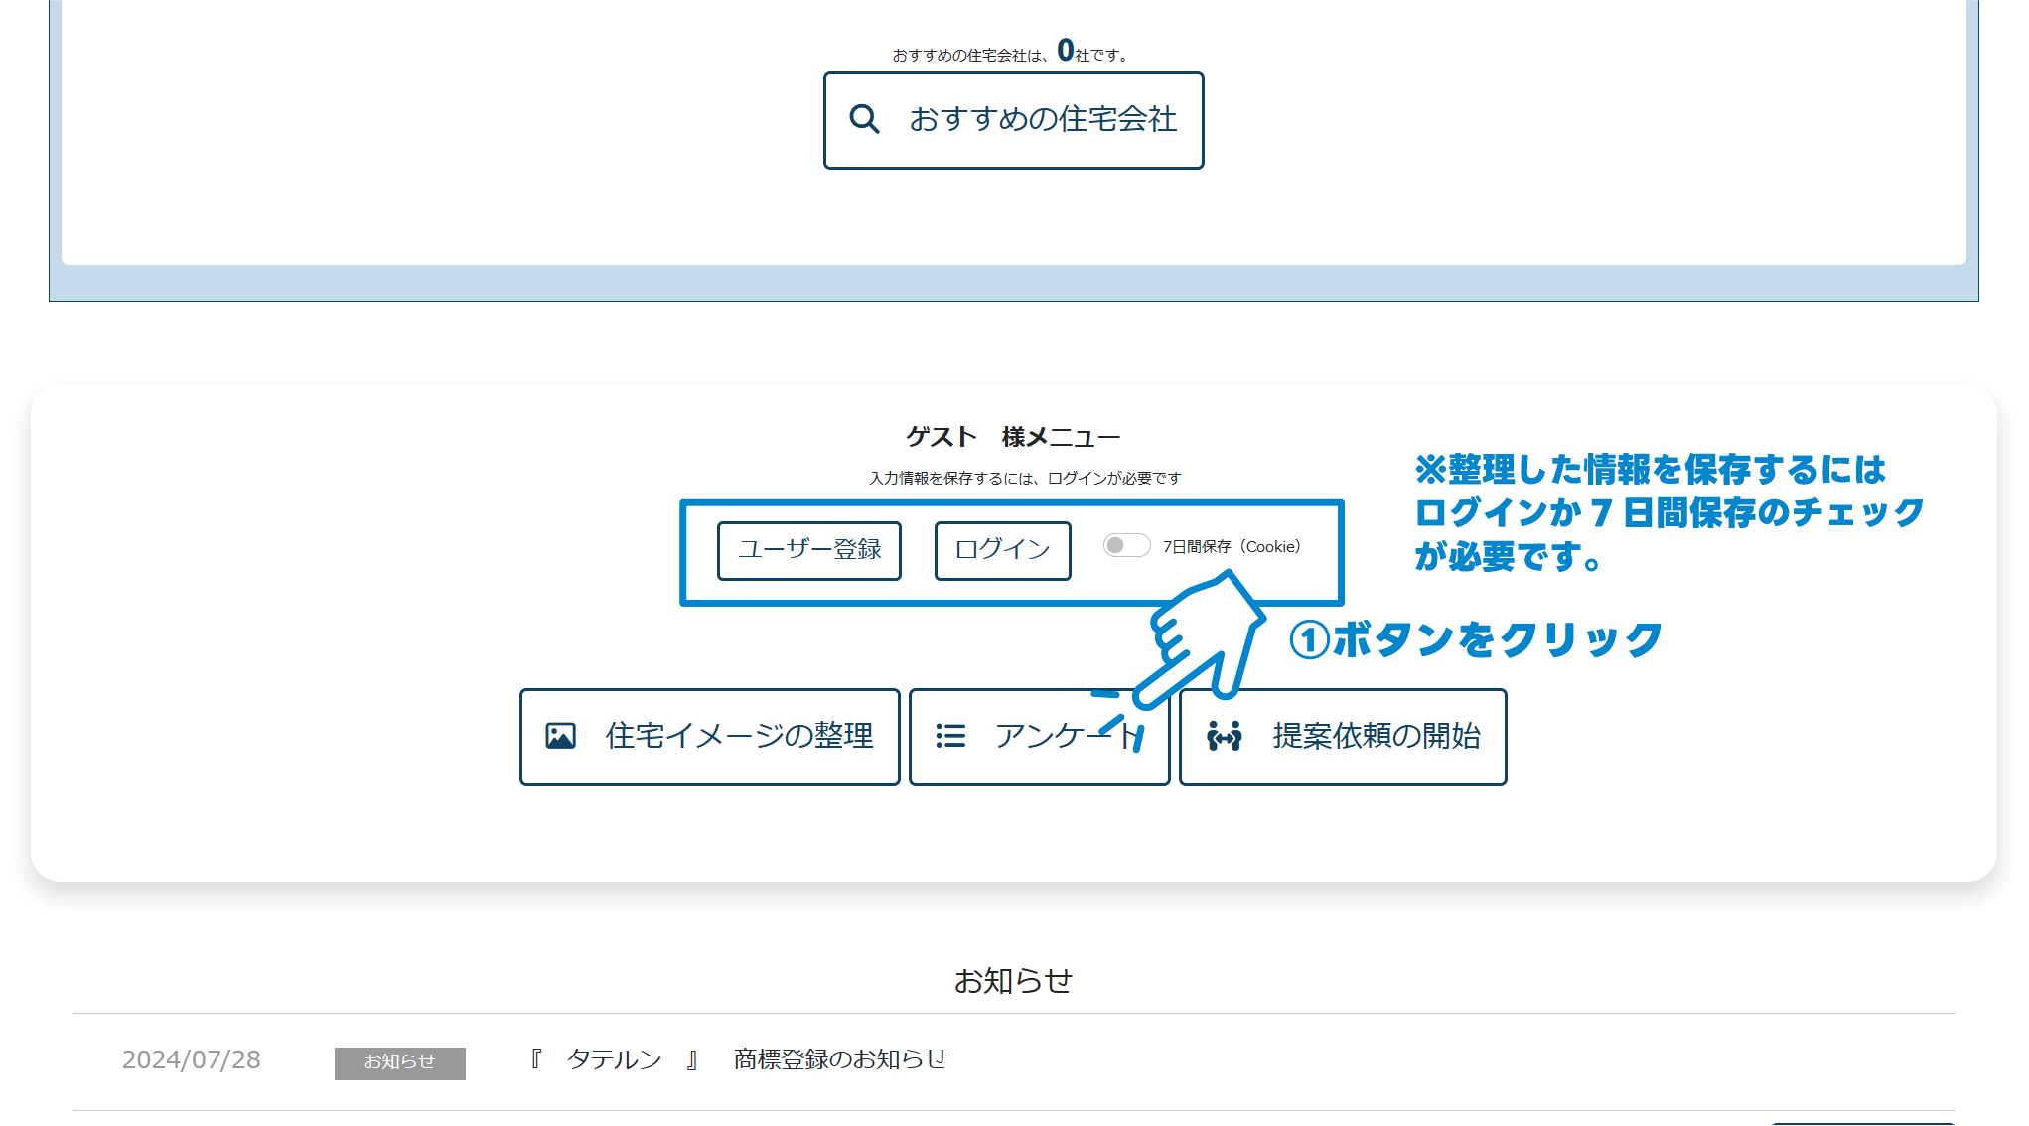Select the お知らせ section heading

(1015, 979)
